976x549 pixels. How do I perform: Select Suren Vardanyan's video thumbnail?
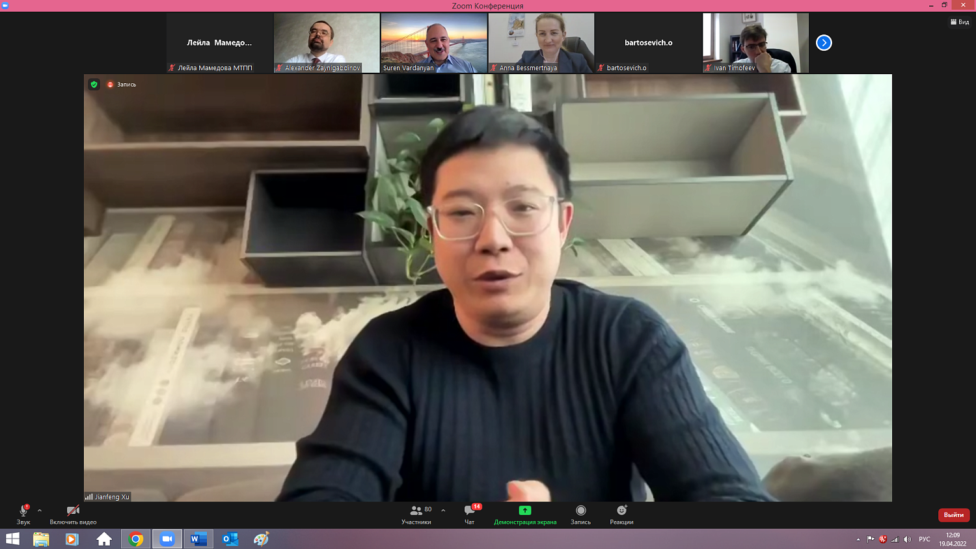[x=434, y=43]
